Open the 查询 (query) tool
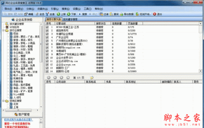The height and width of the screenshot is (128, 204). point(111,14)
